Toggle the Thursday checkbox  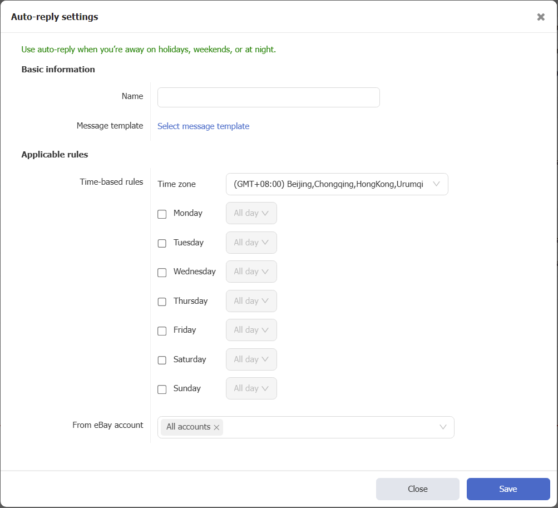[162, 302]
